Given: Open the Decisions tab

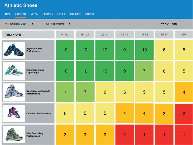Looking at the screenshot, I should (x=75, y=14).
